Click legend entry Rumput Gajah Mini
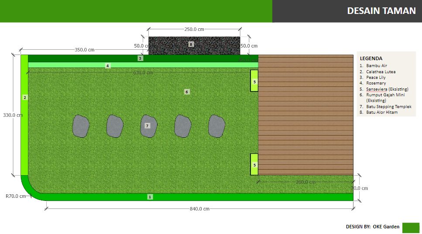Image resolution: width=422 pixels, height=234 pixels. pyautogui.click(x=385, y=98)
